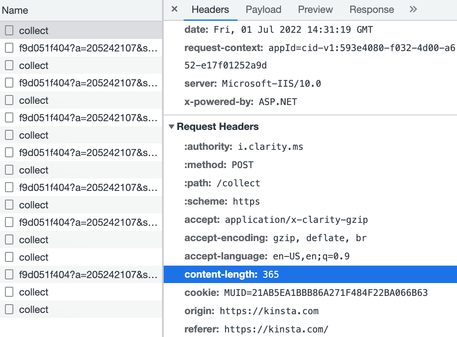The height and width of the screenshot is (337, 457).
Task: Click icon box of first f9d051f404 request
Action: (9, 48)
